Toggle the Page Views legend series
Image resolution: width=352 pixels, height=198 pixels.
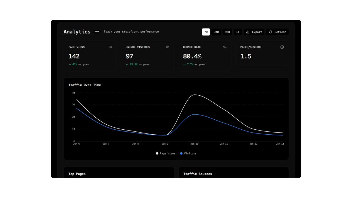tap(166, 153)
